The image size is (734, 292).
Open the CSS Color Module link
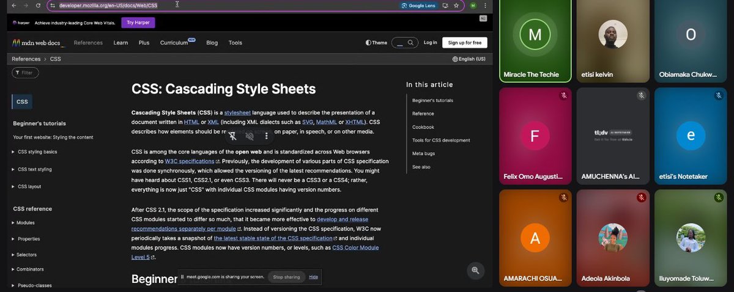(255, 252)
